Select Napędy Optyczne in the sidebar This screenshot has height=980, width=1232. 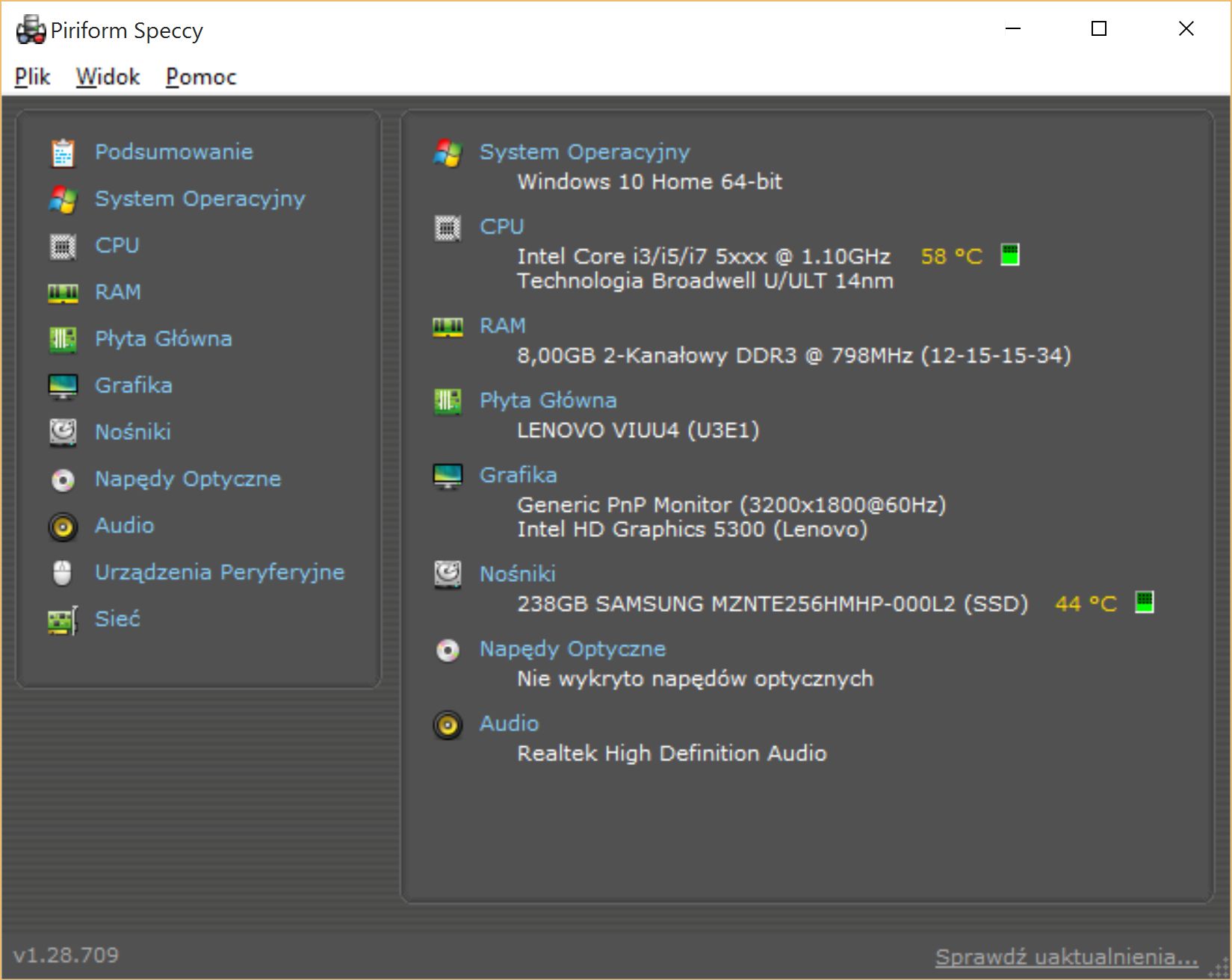188,479
